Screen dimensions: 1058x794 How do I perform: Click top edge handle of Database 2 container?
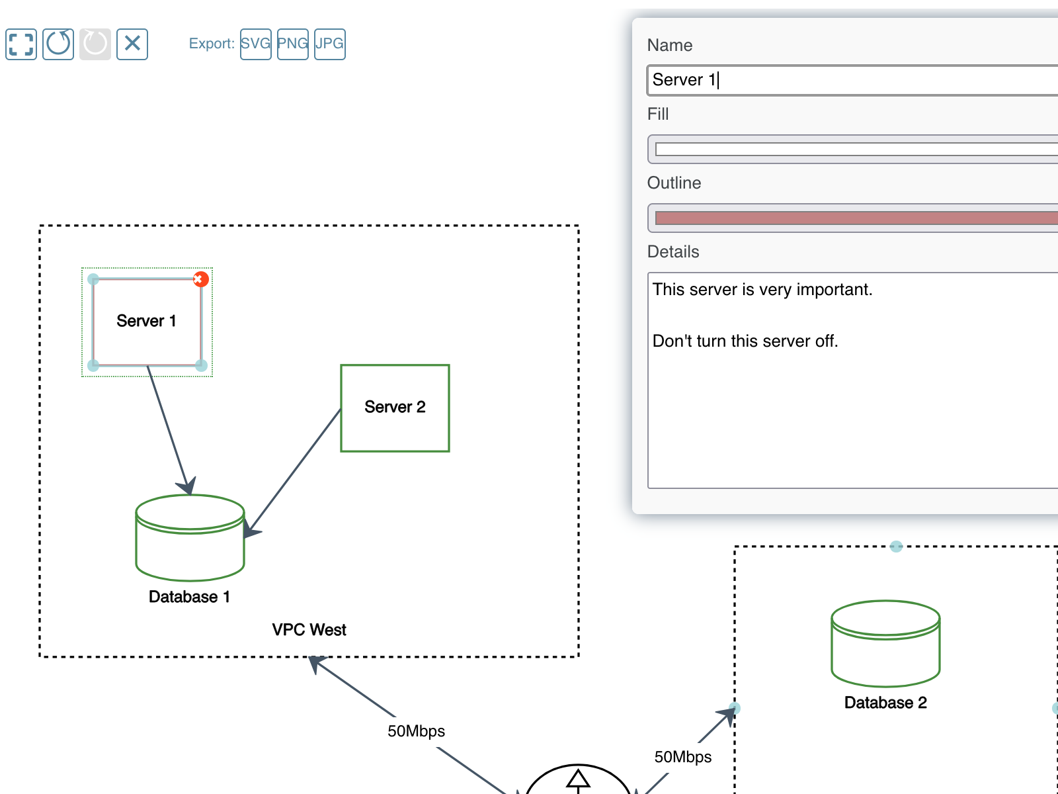coord(896,547)
